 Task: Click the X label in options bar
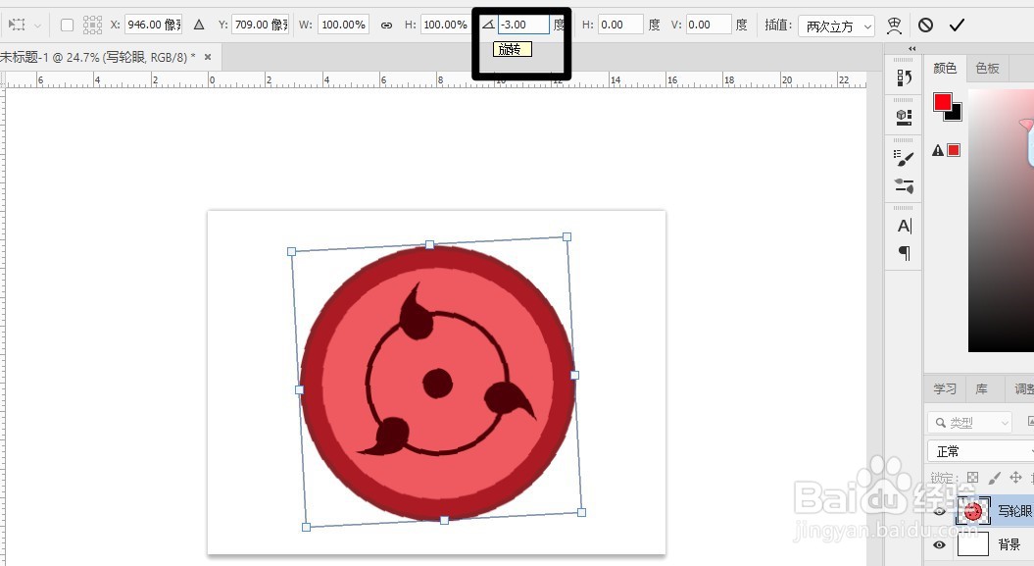[115, 26]
